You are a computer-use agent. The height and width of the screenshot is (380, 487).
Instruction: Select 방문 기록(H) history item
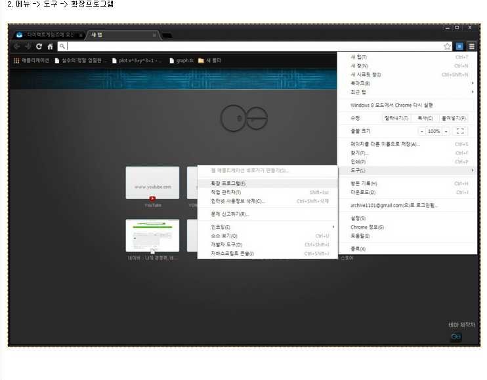407,183
